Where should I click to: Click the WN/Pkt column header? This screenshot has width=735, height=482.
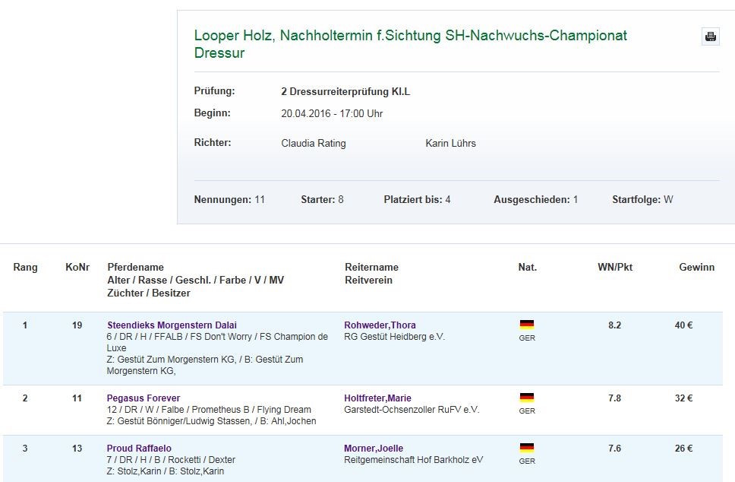coord(615,268)
